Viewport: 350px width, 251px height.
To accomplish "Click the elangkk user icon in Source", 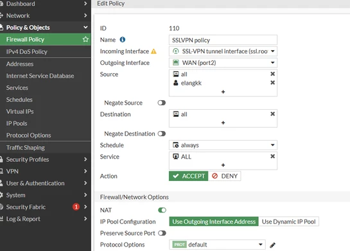I will (176, 83).
